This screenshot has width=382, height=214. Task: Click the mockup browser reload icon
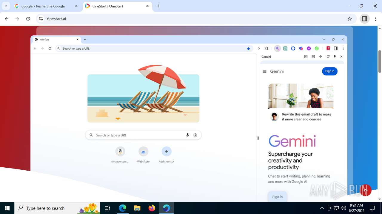pyautogui.click(x=50, y=48)
